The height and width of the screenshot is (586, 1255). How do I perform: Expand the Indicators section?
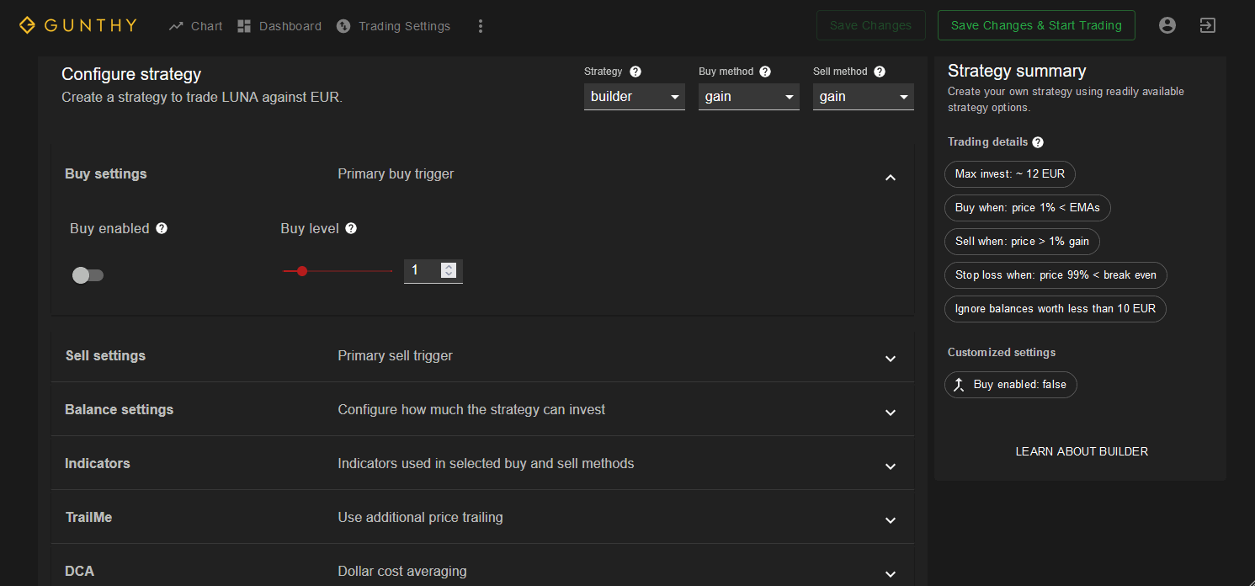point(483,463)
